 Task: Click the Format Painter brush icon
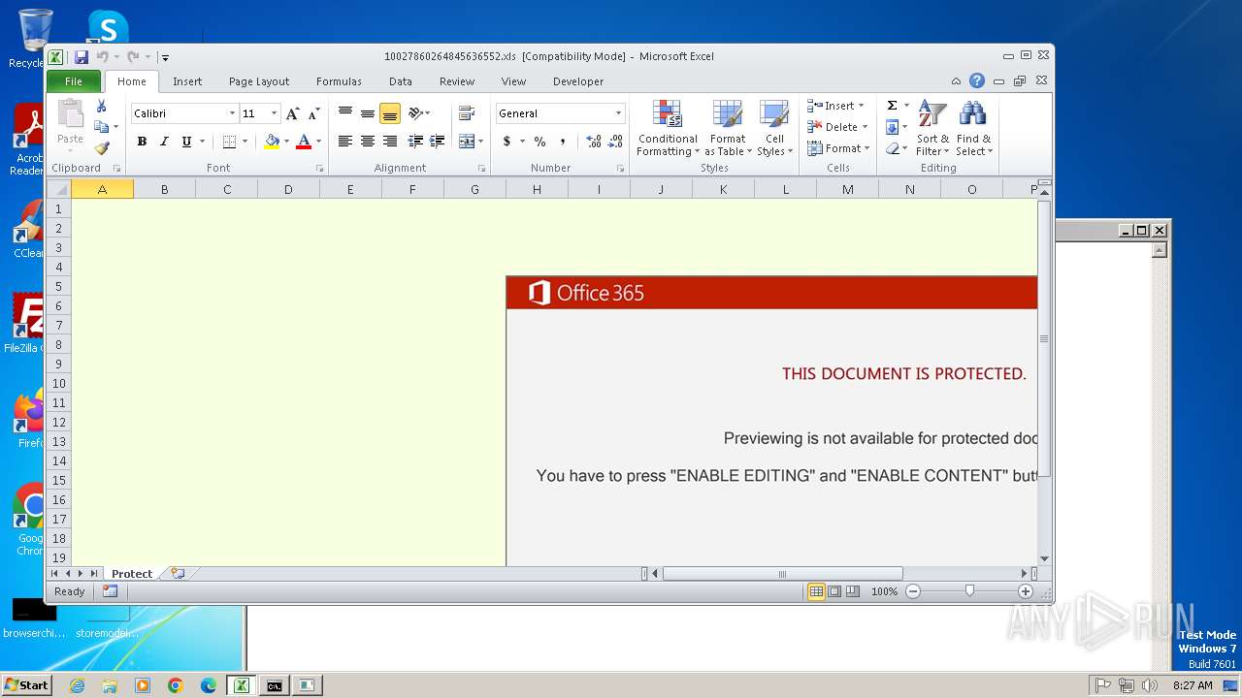point(101,148)
